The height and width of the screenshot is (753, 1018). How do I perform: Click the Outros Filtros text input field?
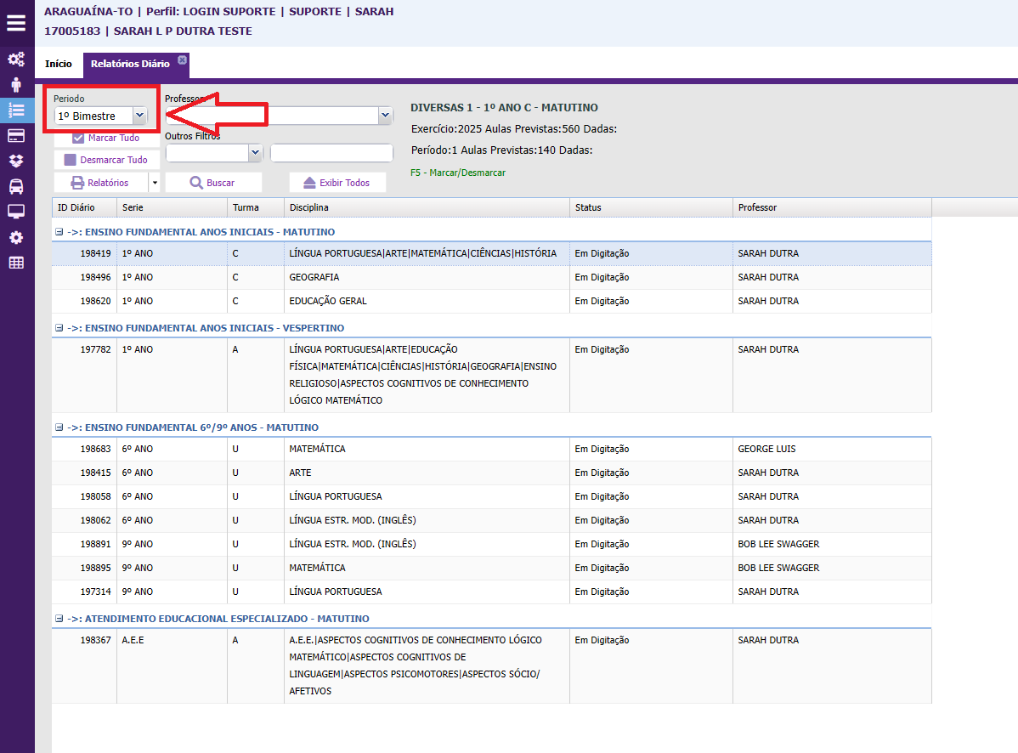click(x=331, y=153)
